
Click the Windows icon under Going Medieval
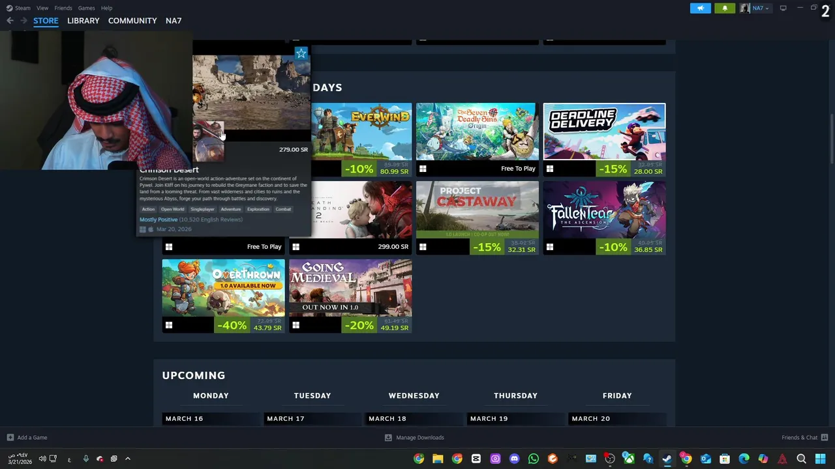pos(296,325)
